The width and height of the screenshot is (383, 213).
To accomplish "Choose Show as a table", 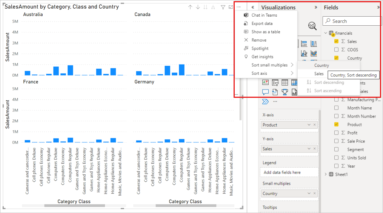I will pyautogui.click(x=266, y=32).
